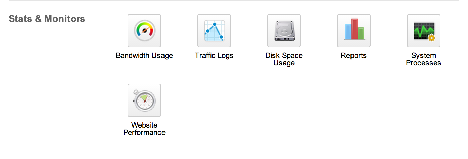Open the Reports bar chart icon

[x=354, y=31]
